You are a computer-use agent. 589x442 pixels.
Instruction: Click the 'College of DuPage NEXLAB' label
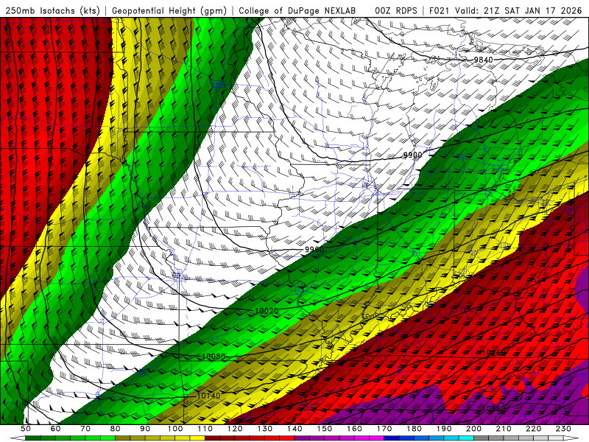point(297,10)
